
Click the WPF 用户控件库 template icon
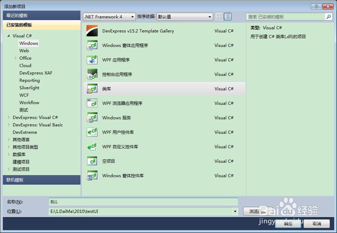click(92, 132)
